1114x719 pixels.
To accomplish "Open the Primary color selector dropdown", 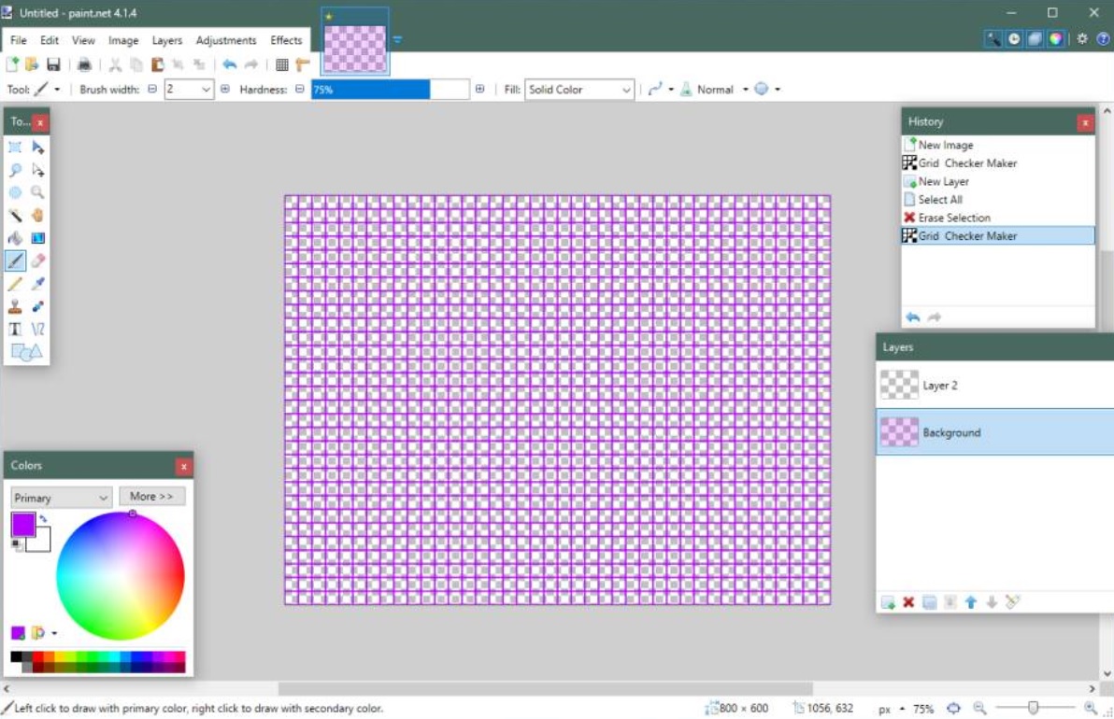I will (x=61, y=498).
